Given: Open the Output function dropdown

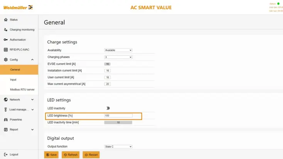Looking at the screenshot, I should click(118, 147).
